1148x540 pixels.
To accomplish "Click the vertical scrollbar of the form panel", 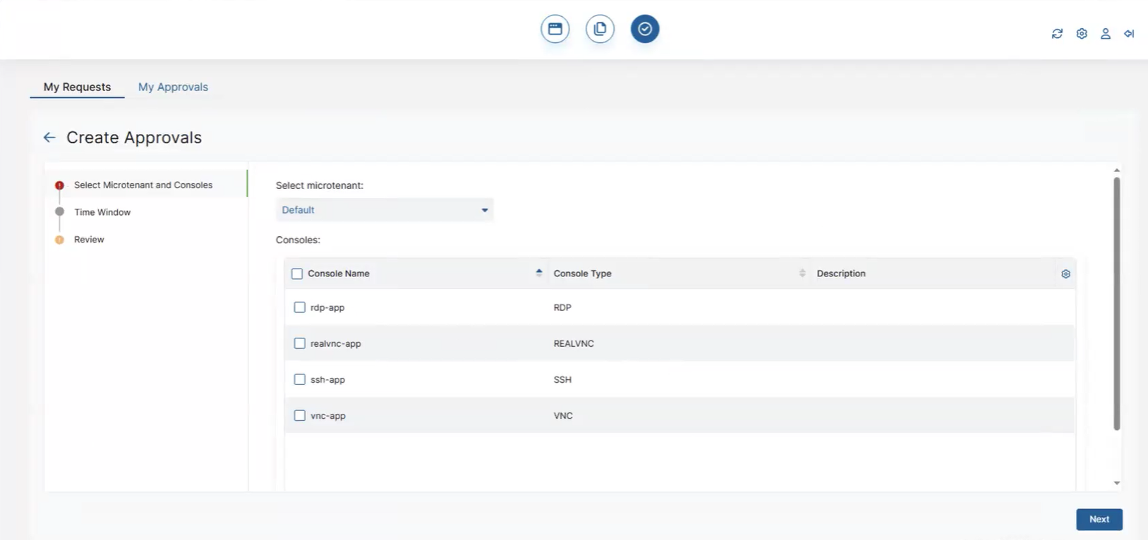I will (1116, 303).
